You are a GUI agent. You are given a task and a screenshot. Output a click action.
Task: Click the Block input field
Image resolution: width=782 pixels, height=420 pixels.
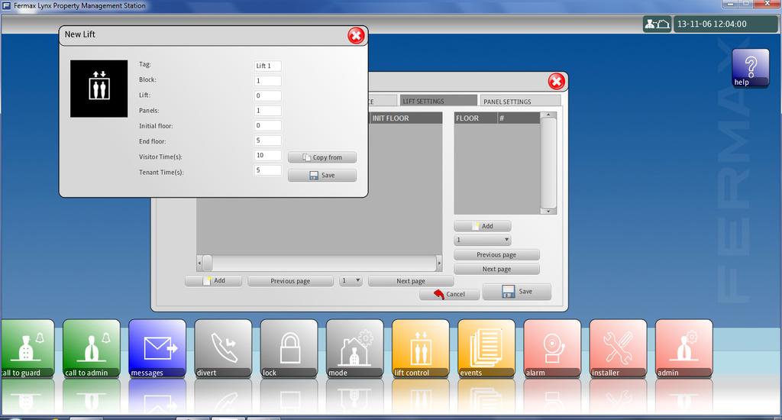click(x=268, y=81)
